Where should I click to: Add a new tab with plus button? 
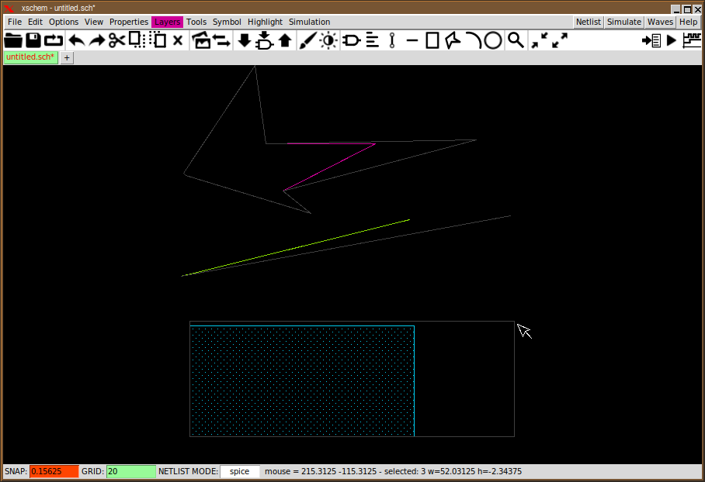(x=67, y=58)
